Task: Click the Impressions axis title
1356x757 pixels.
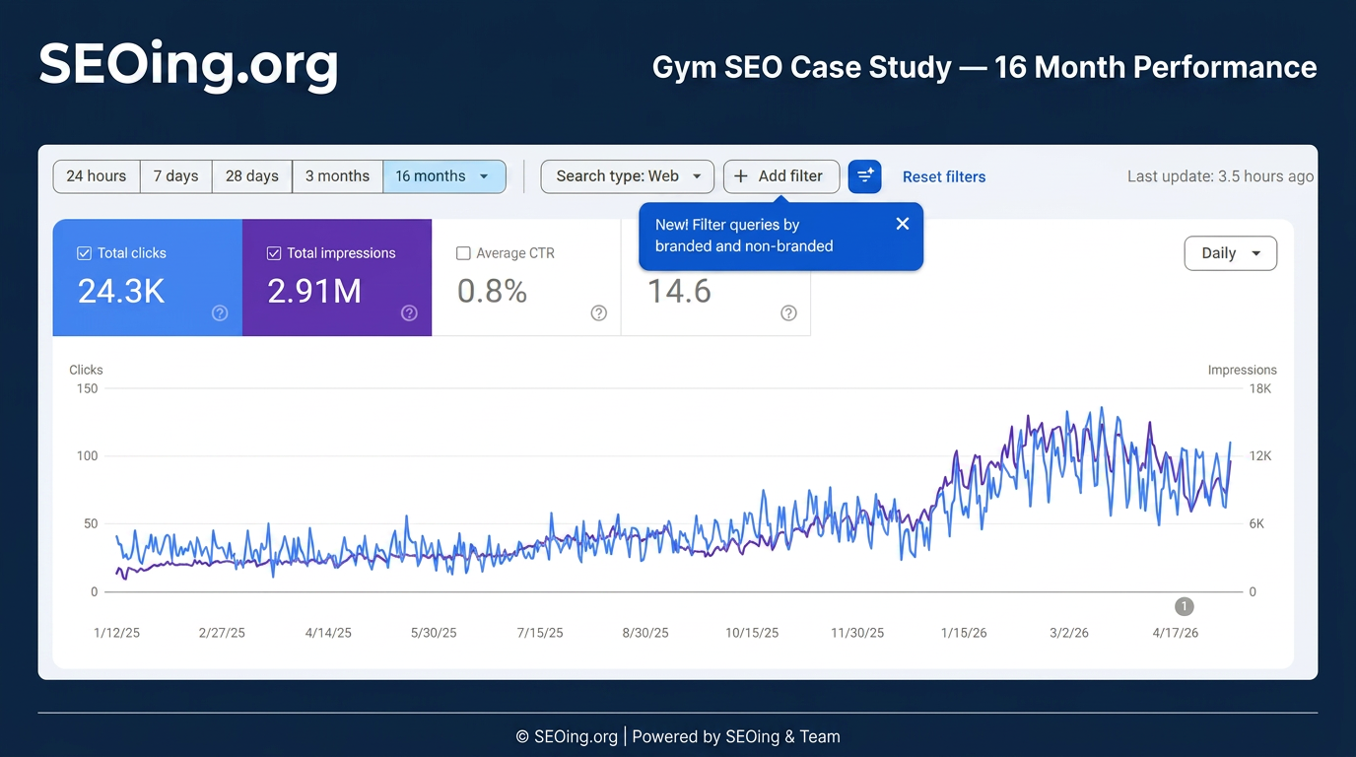Action: click(1242, 370)
